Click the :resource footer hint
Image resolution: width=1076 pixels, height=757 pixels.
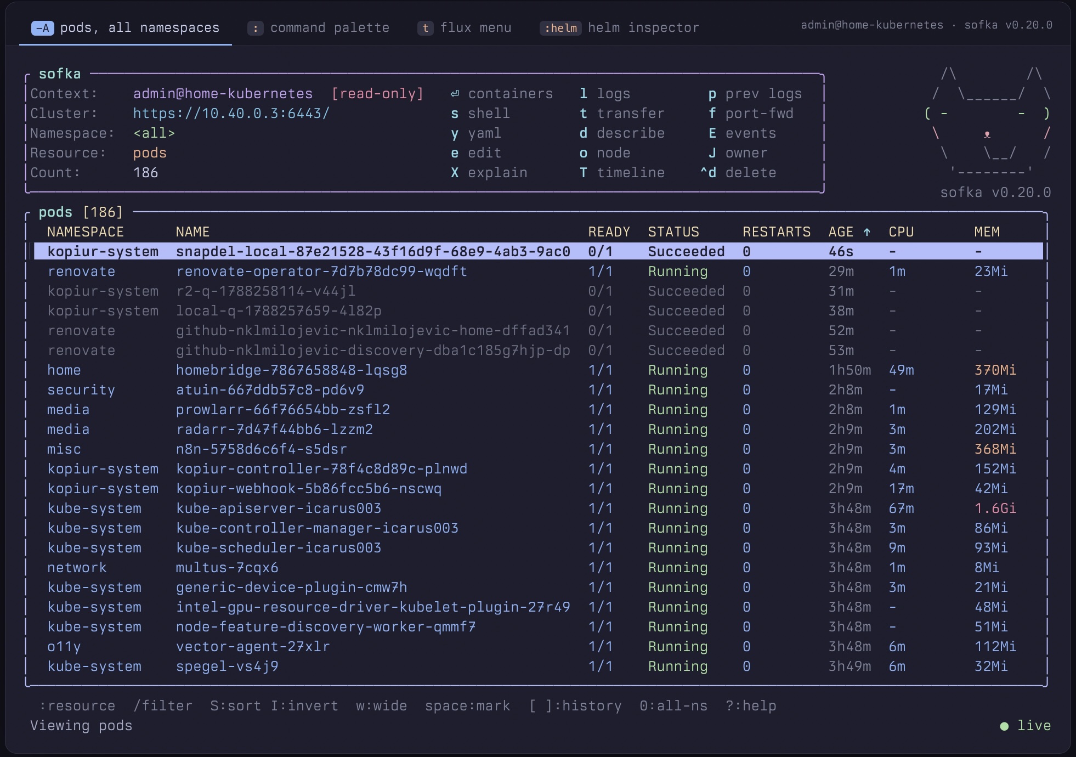pos(77,706)
